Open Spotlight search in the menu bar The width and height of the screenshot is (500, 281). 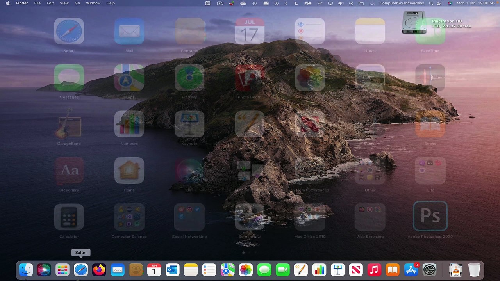pyautogui.click(x=431, y=3)
